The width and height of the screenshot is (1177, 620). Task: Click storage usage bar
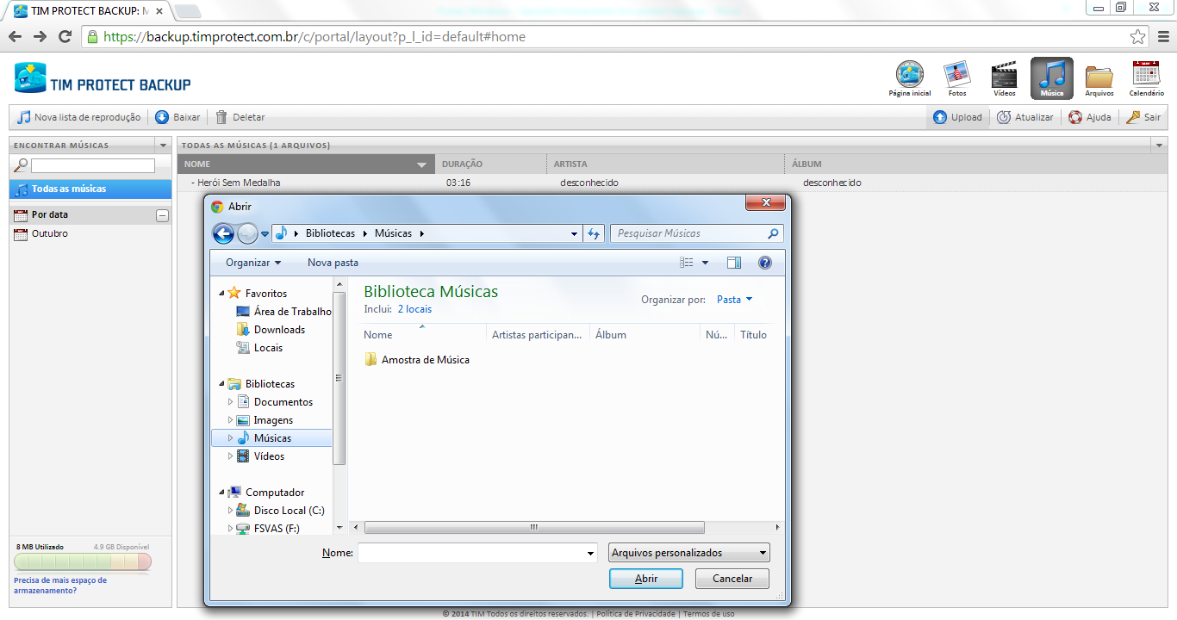83,561
